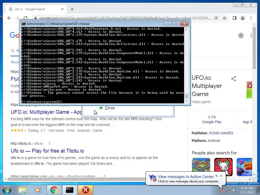
Task: Click View messages in Action Center
Action: click(186, 177)
